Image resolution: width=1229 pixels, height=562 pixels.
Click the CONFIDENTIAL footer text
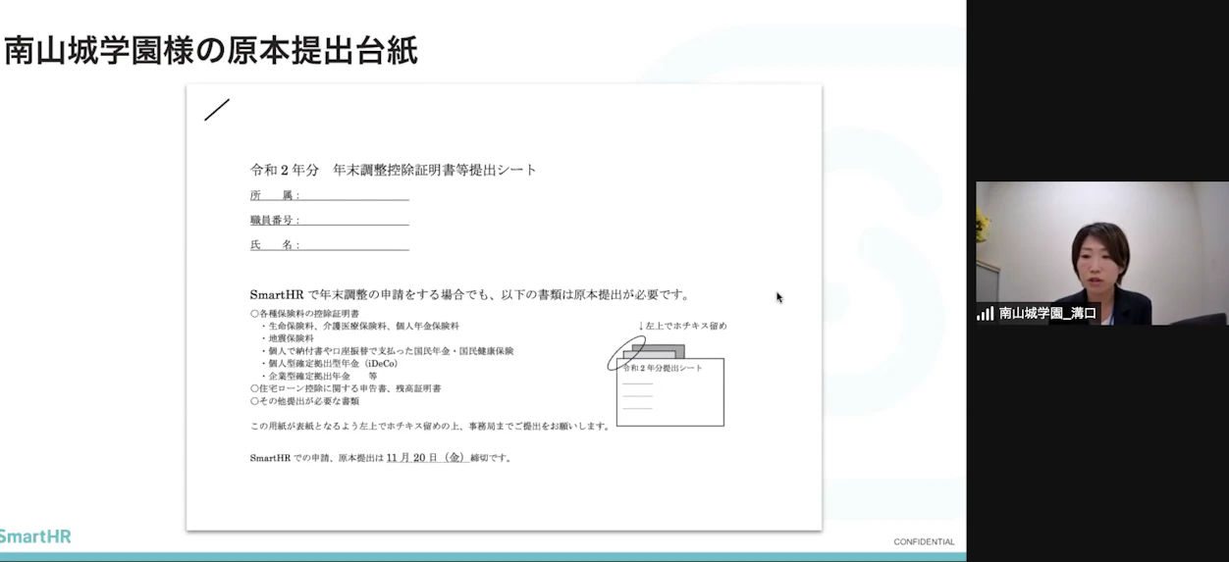click(924, 541)
